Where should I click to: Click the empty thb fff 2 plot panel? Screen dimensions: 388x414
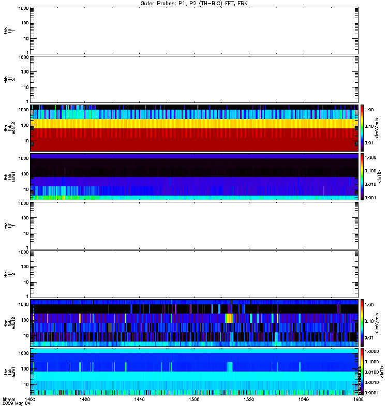194,79
